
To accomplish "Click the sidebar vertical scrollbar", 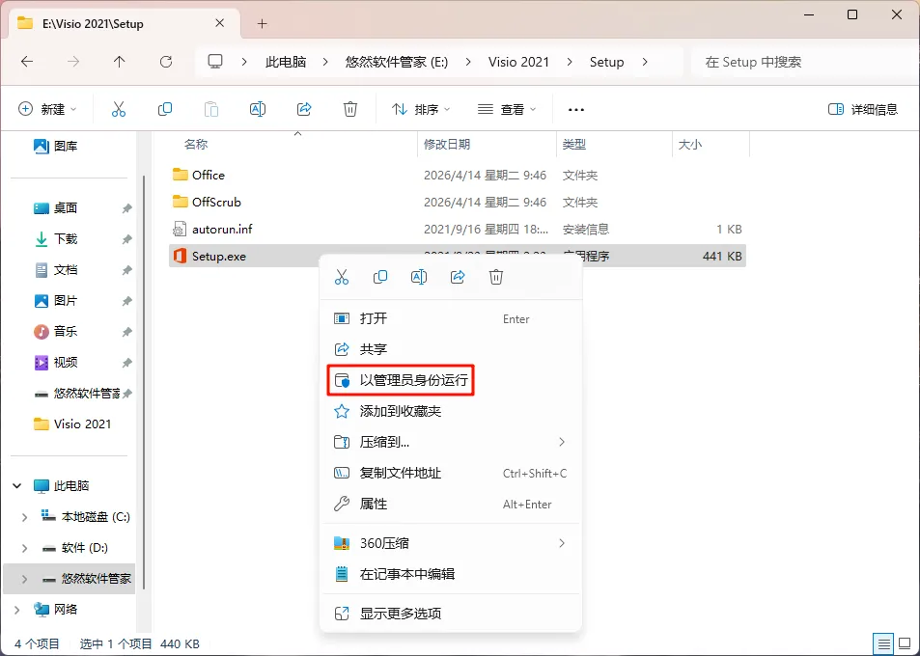I will click(x=144, y=381).
